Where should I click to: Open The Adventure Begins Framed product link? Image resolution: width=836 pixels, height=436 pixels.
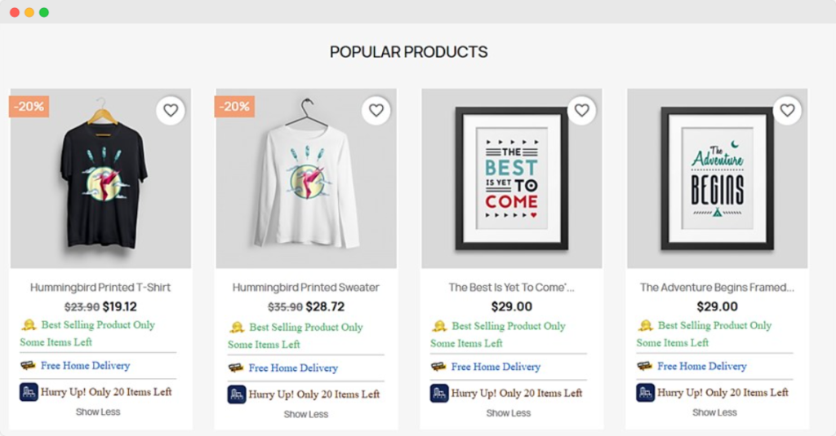[717, 287]
